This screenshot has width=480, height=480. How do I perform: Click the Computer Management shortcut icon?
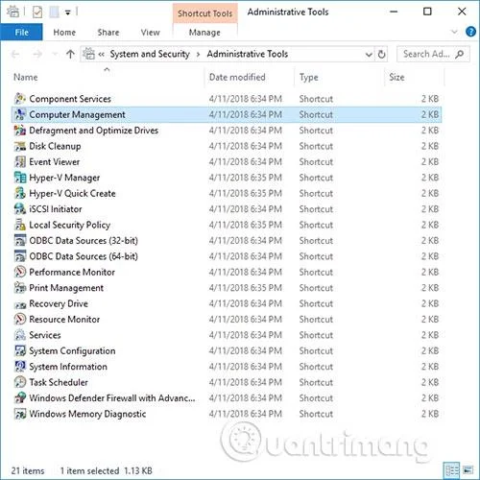[x=20, y=114]
